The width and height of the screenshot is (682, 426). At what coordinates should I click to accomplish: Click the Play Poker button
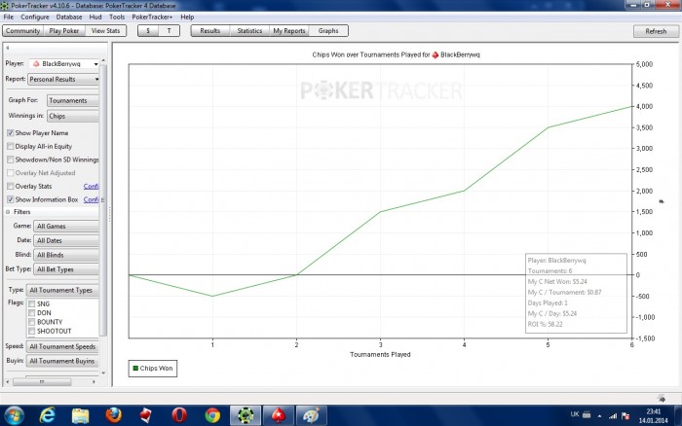coord(64,31)
